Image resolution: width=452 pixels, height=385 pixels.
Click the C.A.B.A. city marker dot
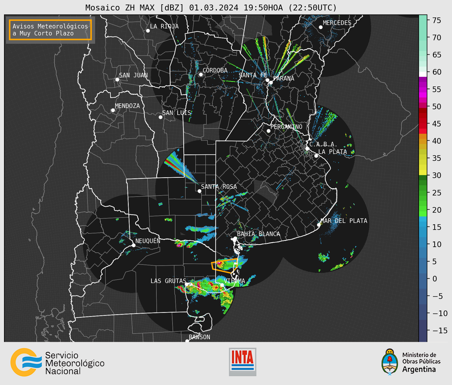click(x=307, y=148)
